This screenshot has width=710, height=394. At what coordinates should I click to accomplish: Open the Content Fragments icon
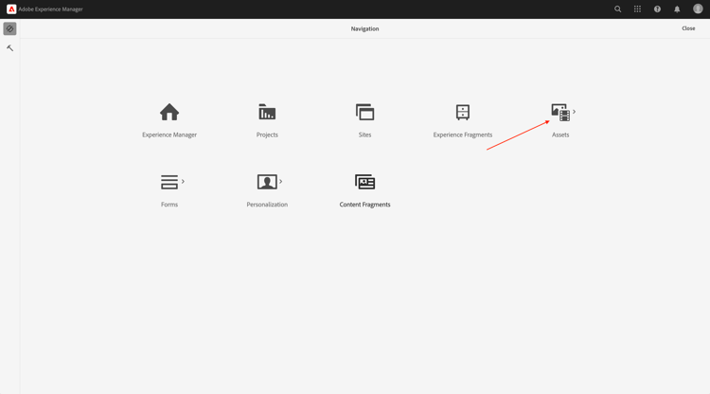pyautogui.click(x=365, y=182)
